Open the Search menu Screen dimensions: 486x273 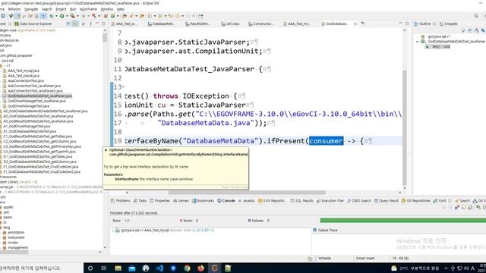coord(47,9)
